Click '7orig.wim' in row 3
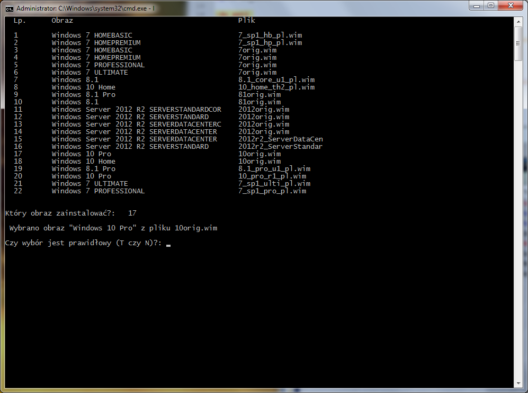 pos(257,50)
